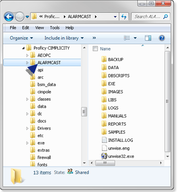Select the firewall folder in tree
178x192 pixels.
44,157
